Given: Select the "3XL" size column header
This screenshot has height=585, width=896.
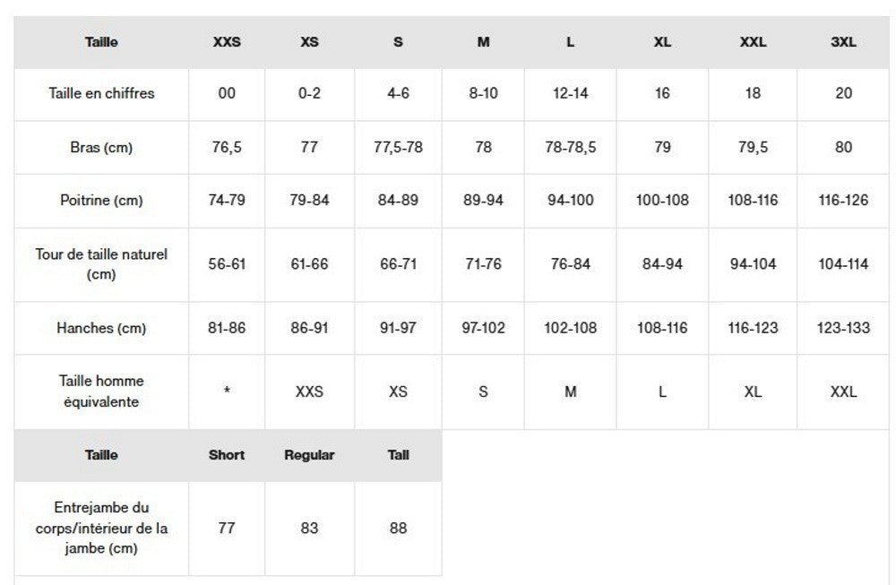Looking at the screenshot, I should tap(843, 42).
